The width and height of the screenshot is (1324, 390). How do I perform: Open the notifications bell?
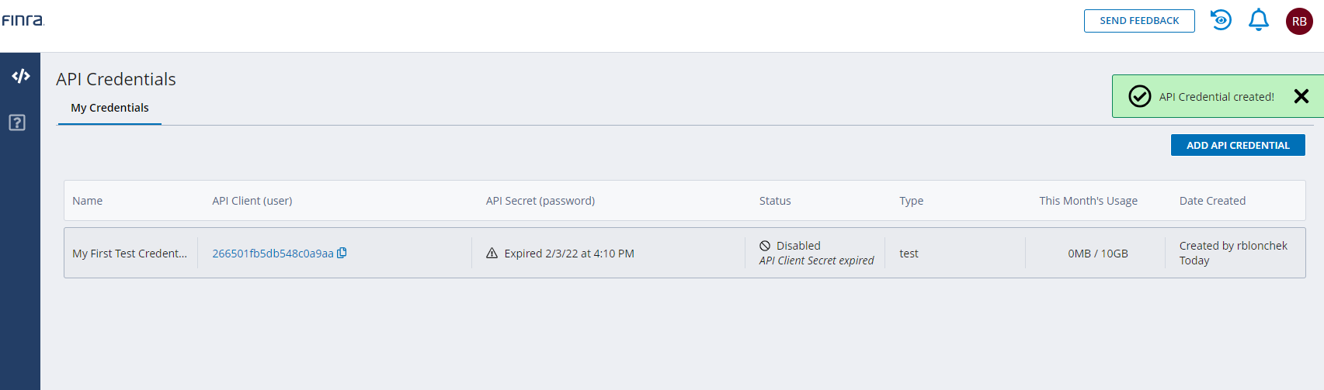click(1258, 20)
